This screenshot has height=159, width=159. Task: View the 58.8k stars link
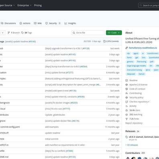[135, 110]
